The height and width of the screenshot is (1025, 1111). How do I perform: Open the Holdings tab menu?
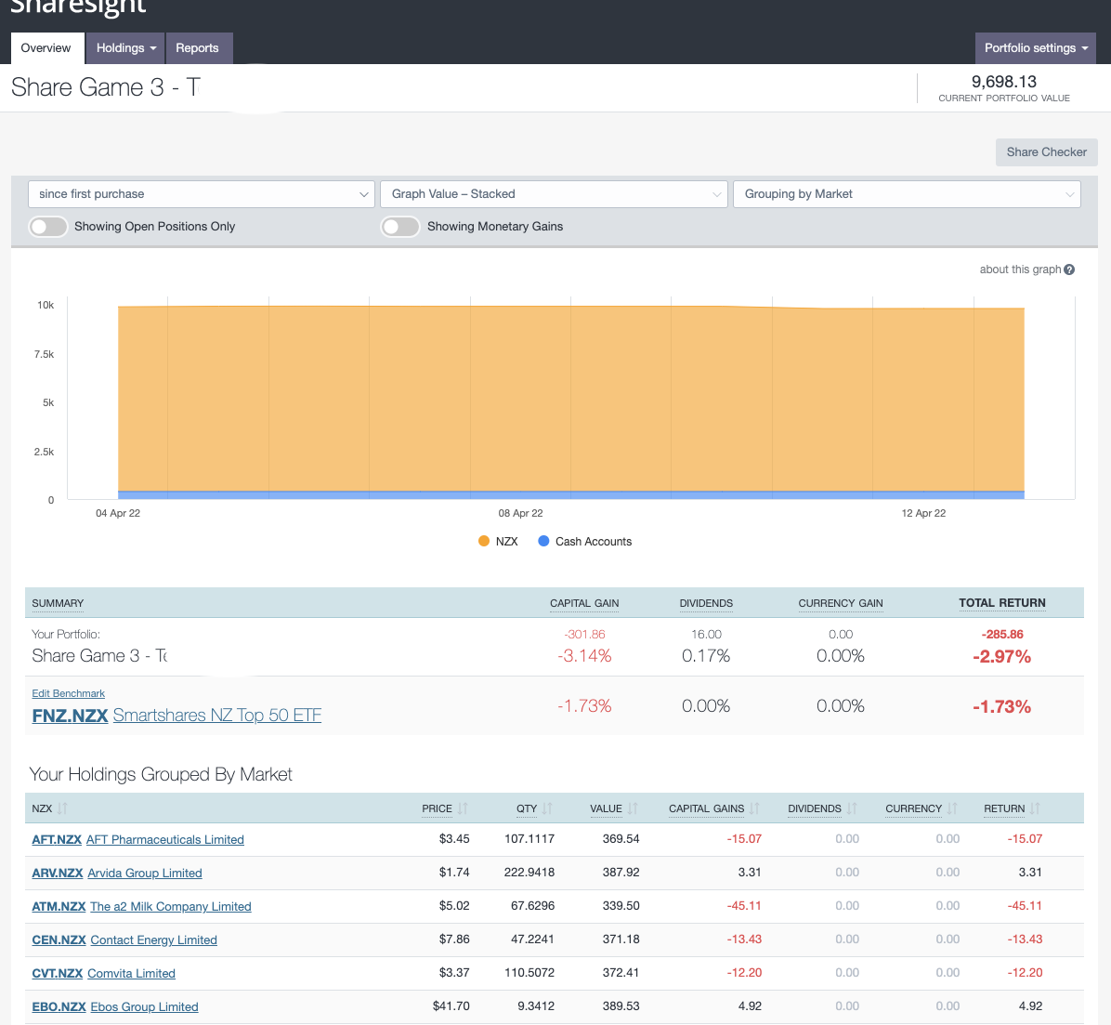coord(125,48)
